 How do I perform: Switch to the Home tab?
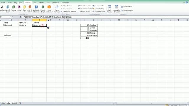[3, 2]
